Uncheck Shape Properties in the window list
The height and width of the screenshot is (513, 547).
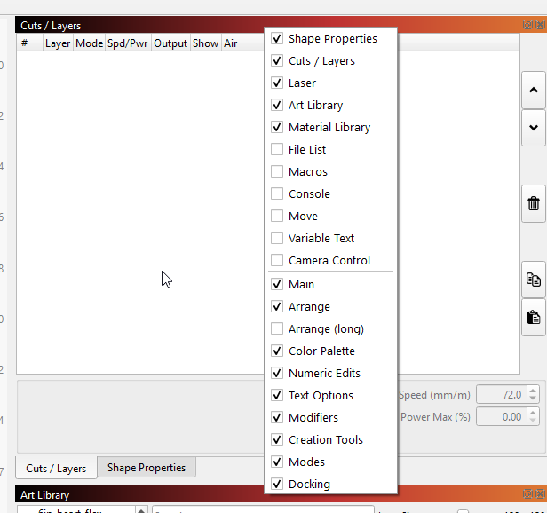pos(278,39)
